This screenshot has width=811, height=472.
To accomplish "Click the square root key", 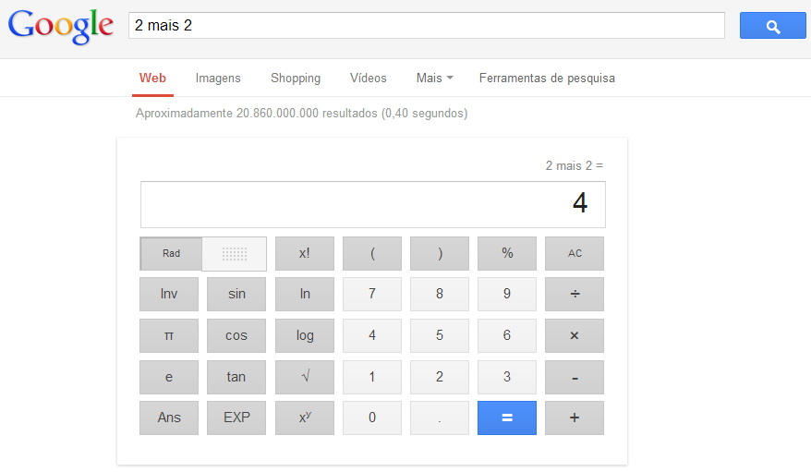I will [305, 377].
